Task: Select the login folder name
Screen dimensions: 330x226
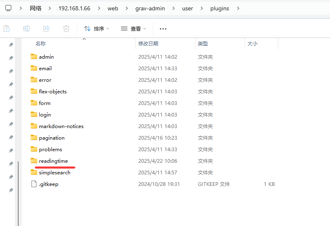Action: (45, 115)
